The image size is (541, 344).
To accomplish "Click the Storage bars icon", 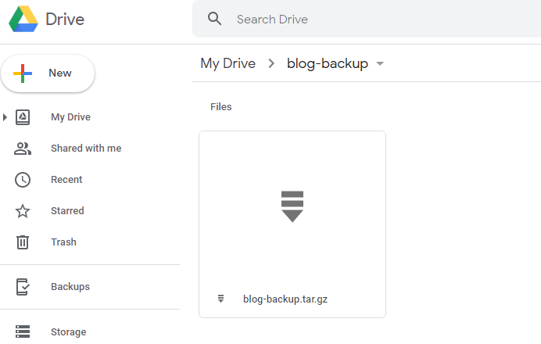I will point(23,331).
